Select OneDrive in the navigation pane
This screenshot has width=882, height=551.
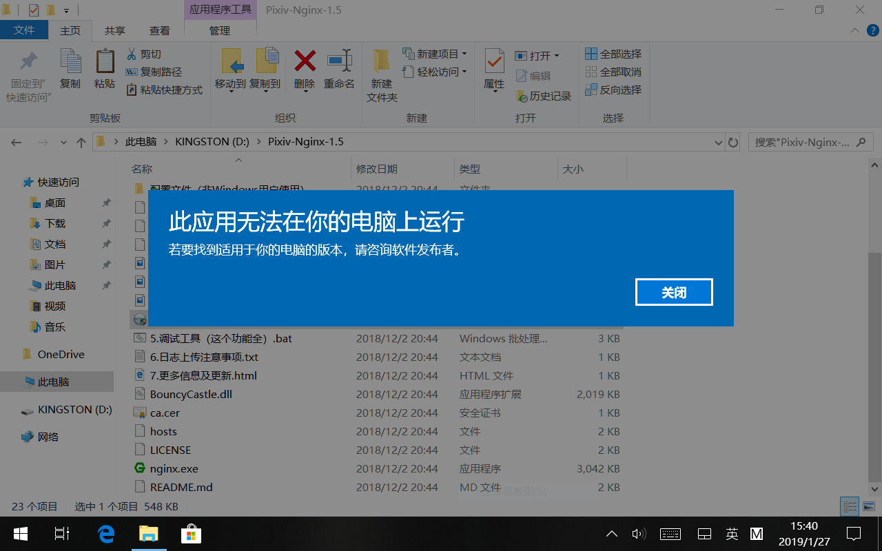point(61,355)
